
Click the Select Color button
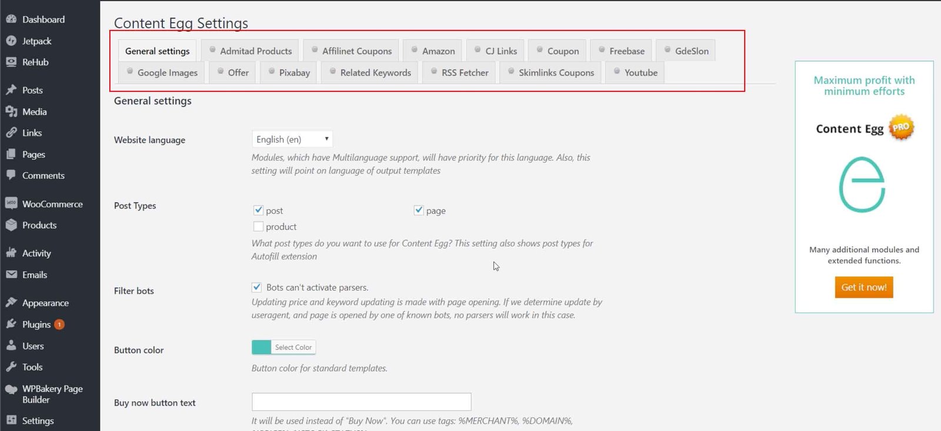[x=293, y=348]
